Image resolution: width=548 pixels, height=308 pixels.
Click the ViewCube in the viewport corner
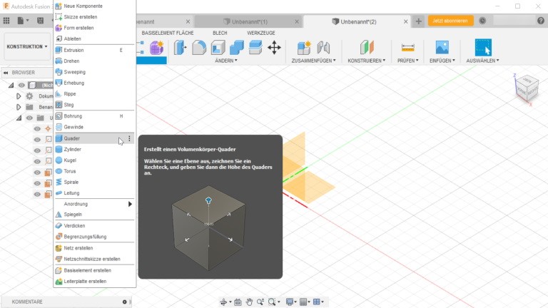coord(527,88)
